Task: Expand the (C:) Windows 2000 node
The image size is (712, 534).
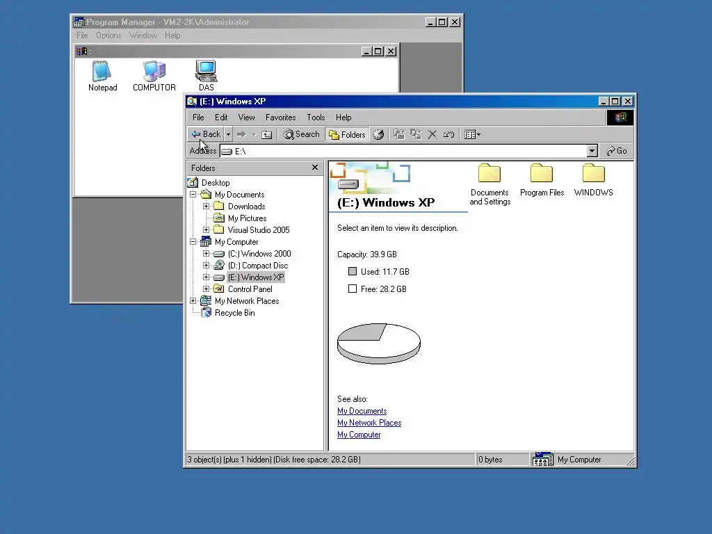Action: 206,253
